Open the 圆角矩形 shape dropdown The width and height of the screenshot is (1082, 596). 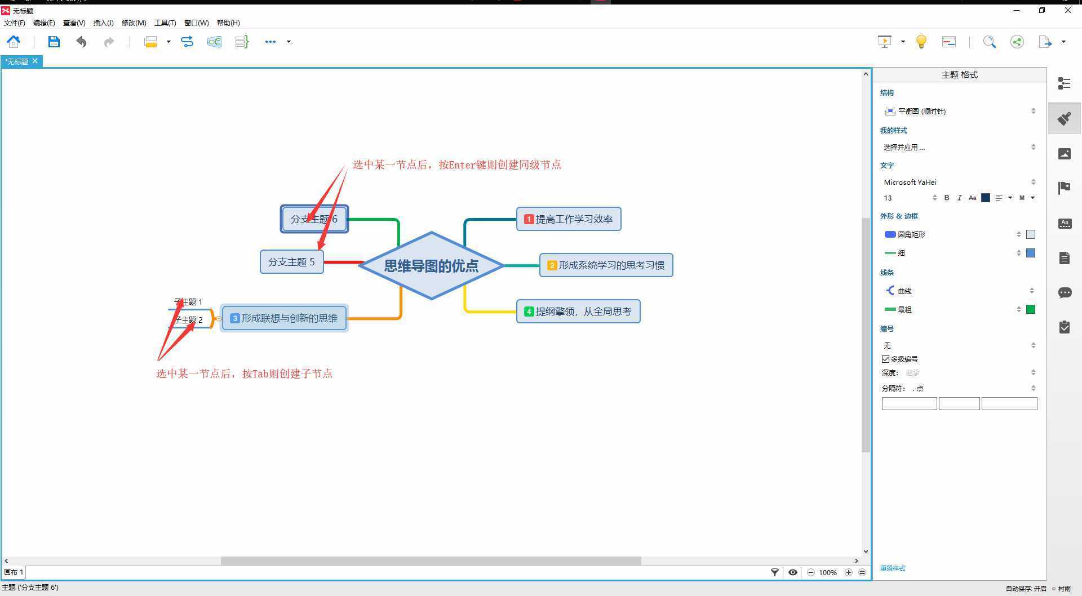point(952,234)
